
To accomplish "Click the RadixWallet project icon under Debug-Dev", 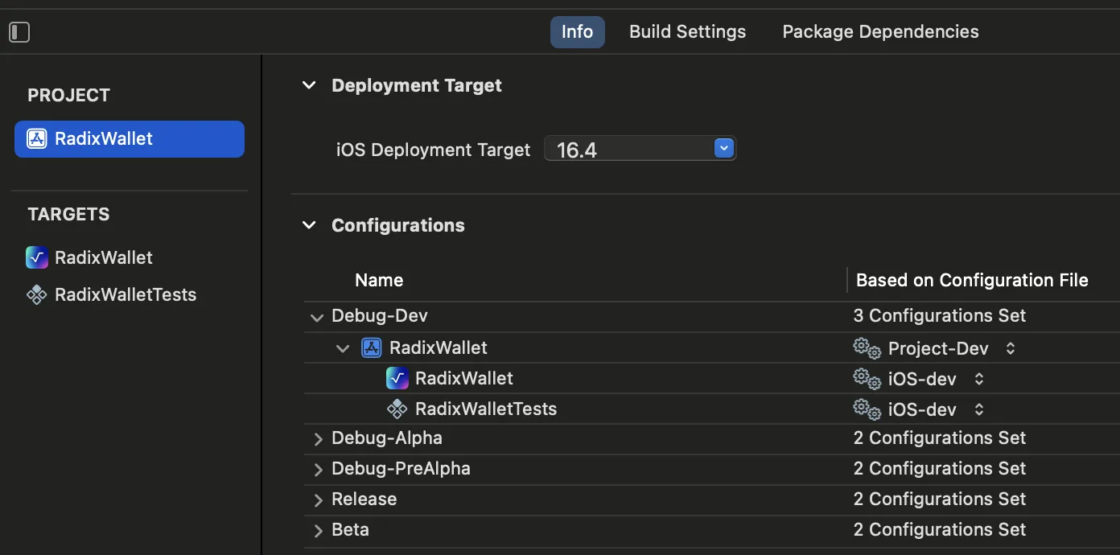I will pos(371,347).
